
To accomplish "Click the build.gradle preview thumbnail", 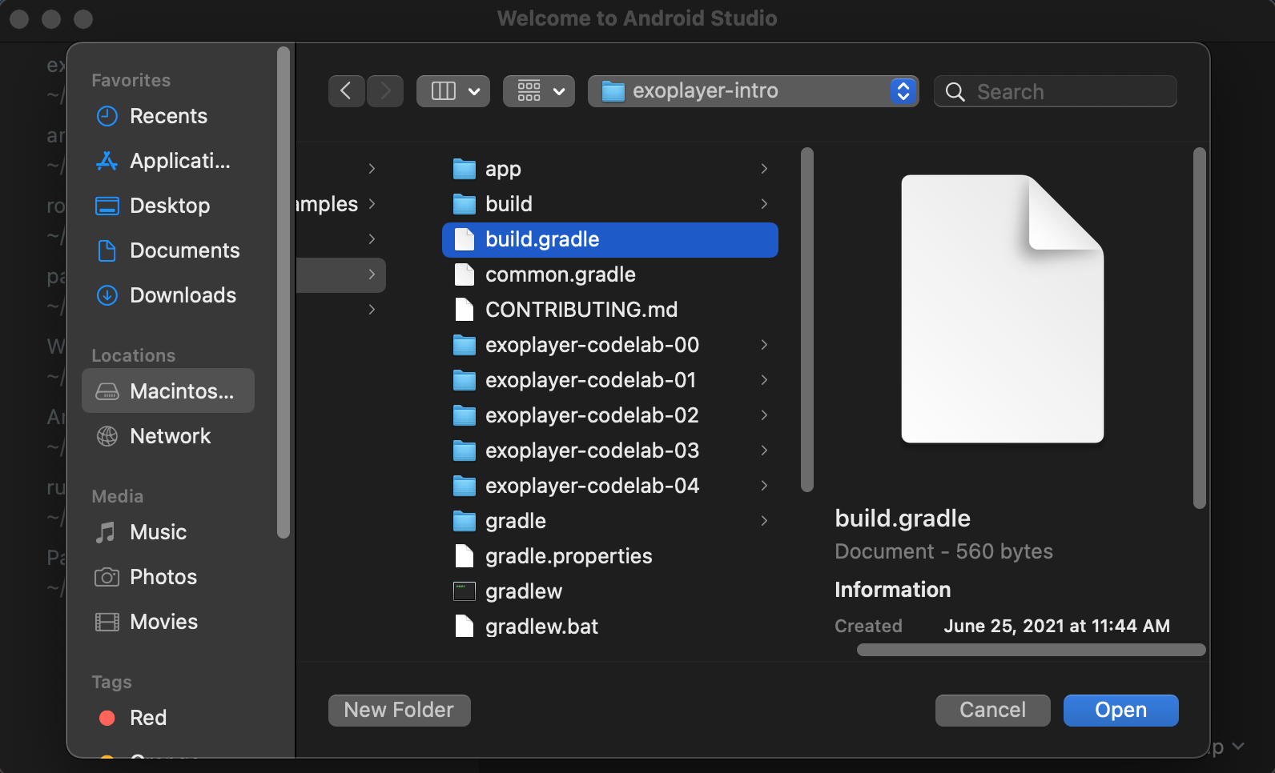I will [1002, 309].
